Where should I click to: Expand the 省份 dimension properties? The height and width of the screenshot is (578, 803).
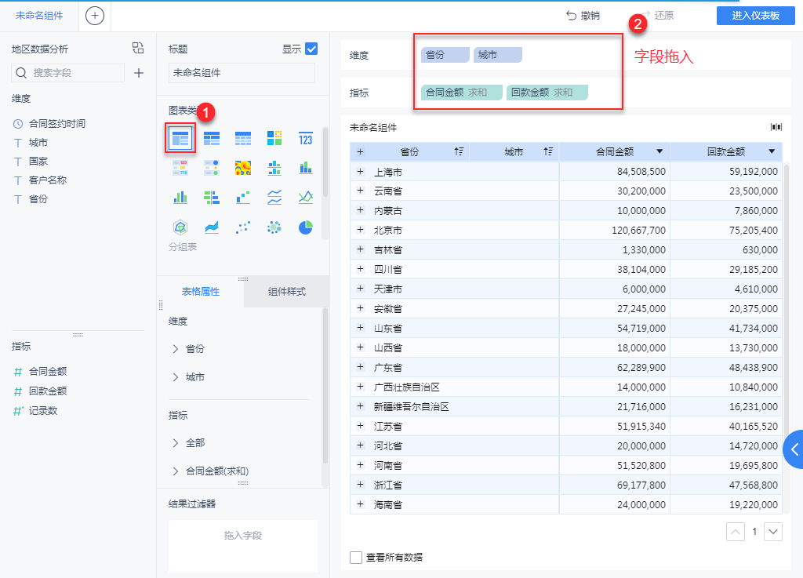click(x=175, y=349)
